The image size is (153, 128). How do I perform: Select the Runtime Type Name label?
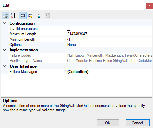26,61
